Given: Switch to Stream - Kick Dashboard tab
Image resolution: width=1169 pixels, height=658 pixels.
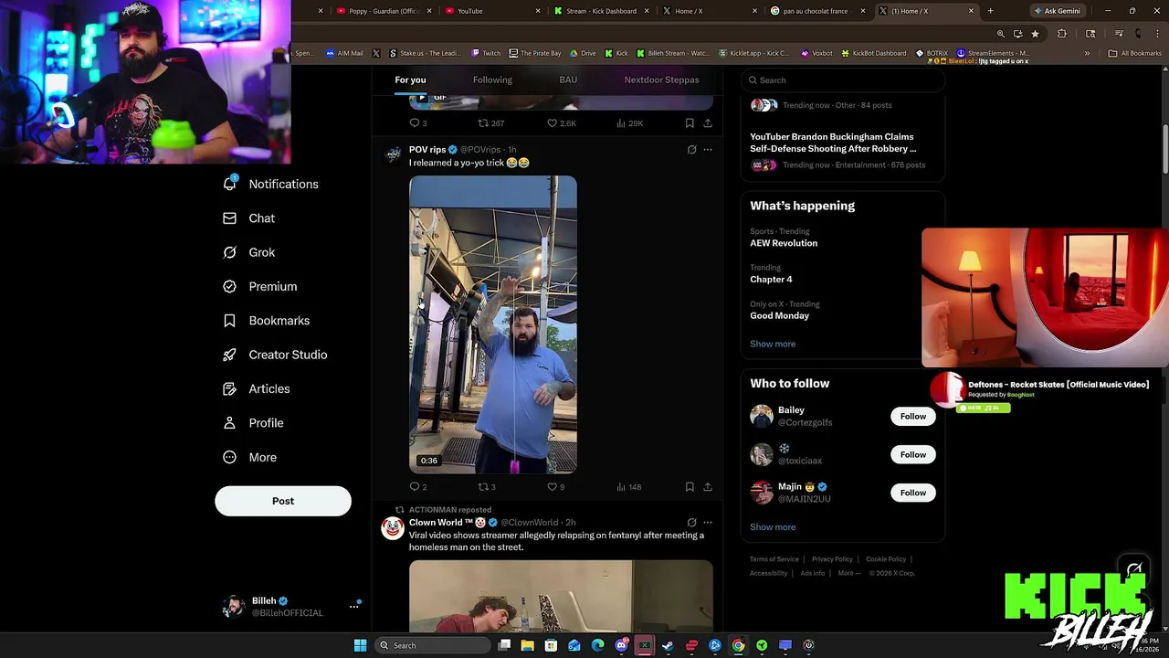Looking at the screenshot, I should [x=601, y=11].
